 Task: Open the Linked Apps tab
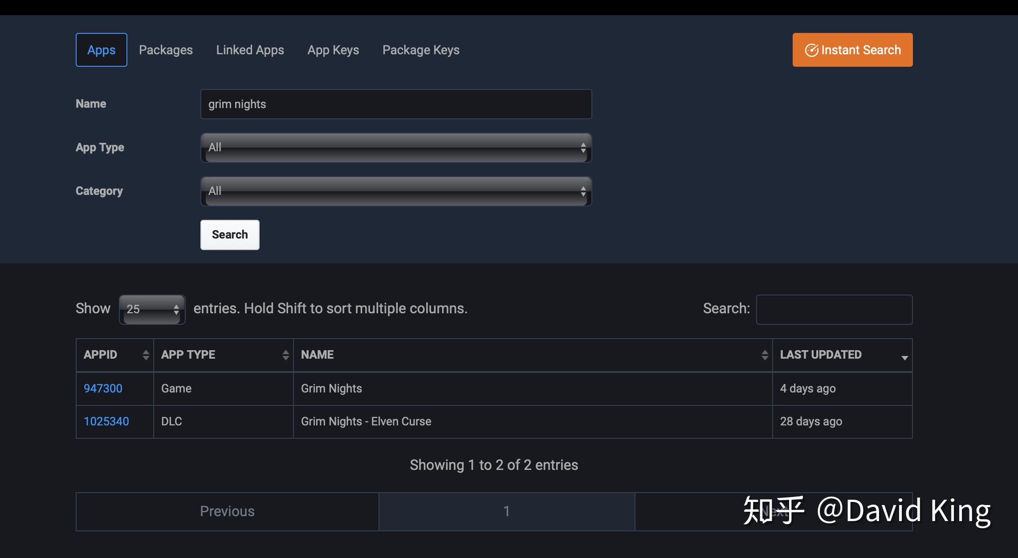[250, 49]
